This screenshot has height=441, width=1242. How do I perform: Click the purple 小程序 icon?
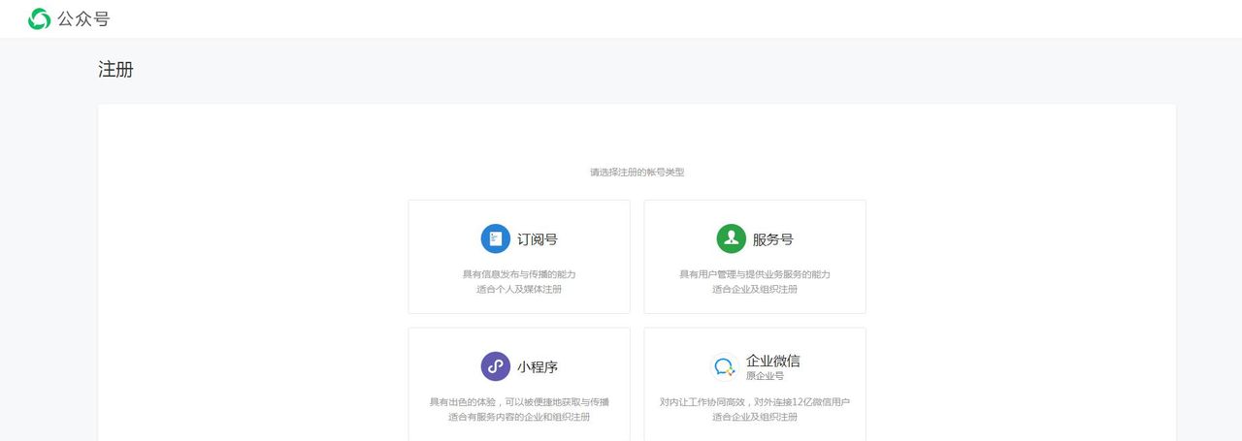tap(496, 366)
